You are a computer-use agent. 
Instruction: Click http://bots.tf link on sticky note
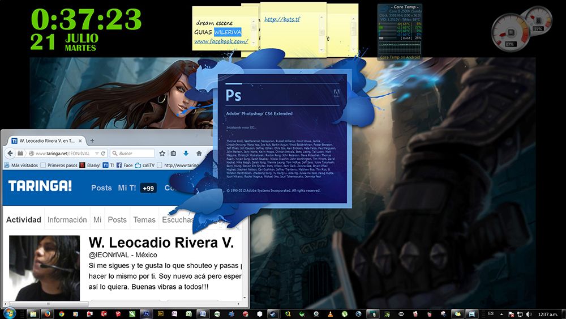(x=282, y=19)
